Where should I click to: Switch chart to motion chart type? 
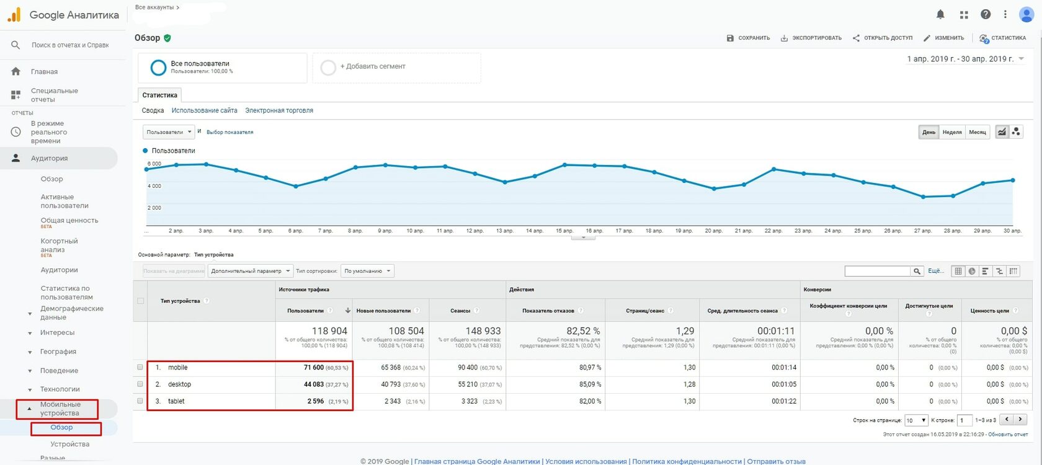click(1015, 131)
